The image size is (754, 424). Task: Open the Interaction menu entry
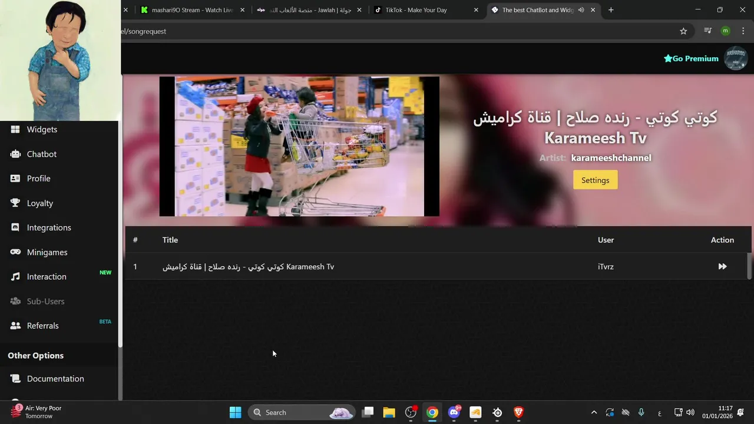(x=47, y=277)
